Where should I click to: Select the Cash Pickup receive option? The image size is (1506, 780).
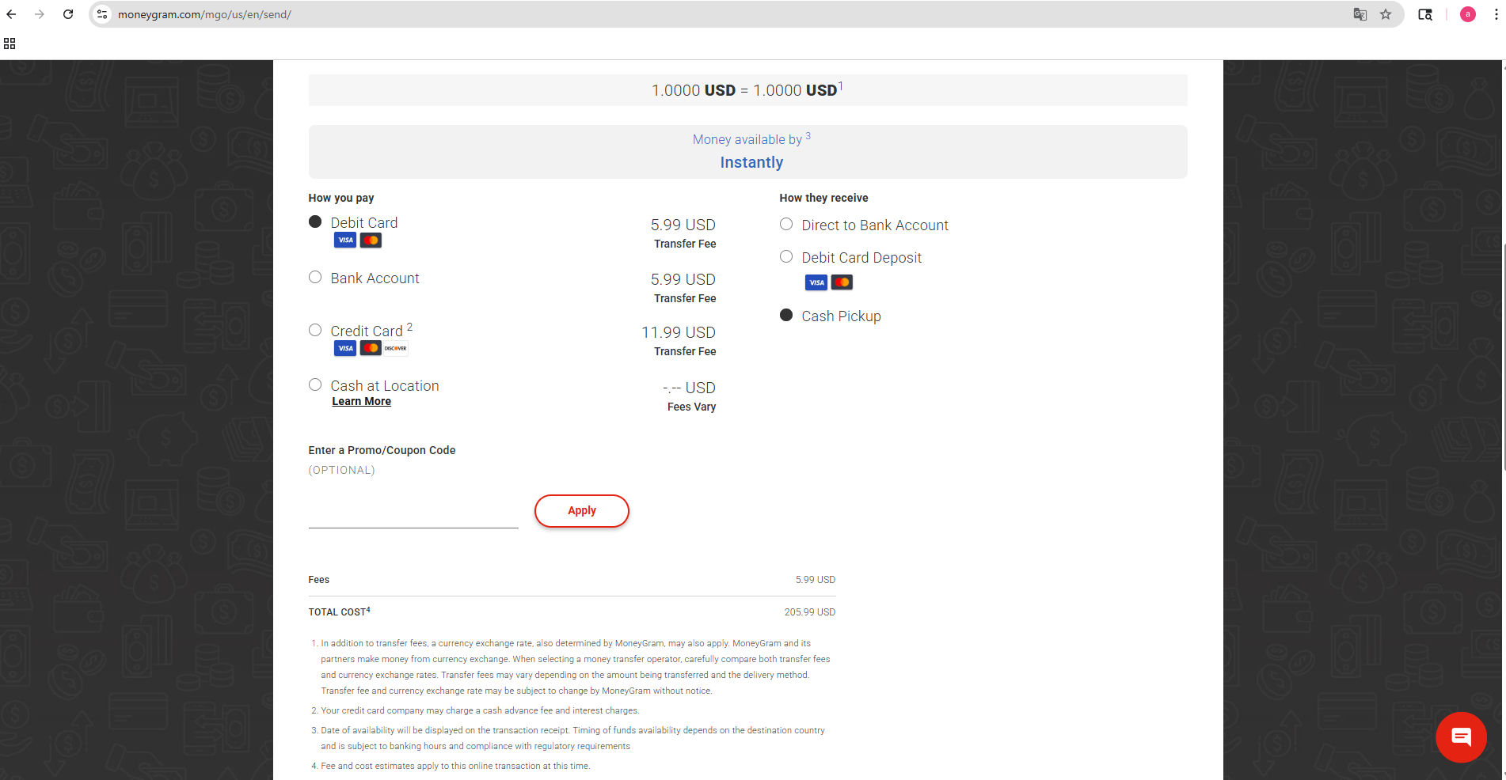coord(786,316)
